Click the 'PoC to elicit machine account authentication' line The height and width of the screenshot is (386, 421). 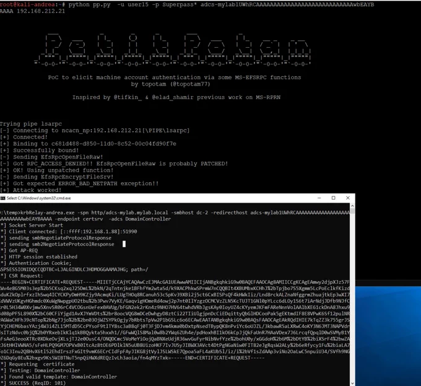(175, 77)
